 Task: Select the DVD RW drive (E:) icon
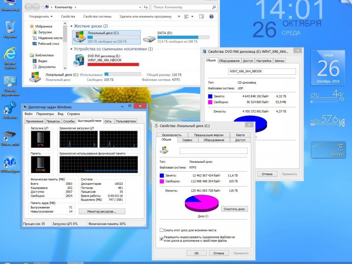point(79,61)
